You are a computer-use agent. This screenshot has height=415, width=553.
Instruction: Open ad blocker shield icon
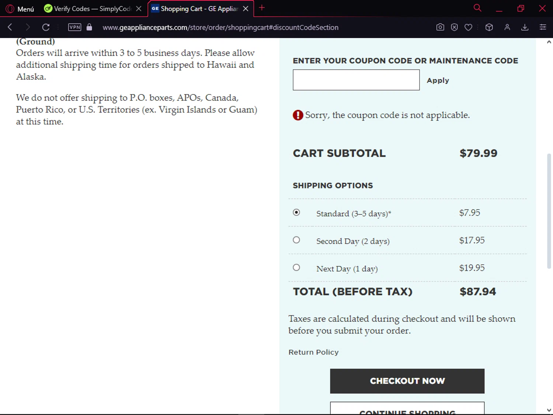tap(454, 27)
